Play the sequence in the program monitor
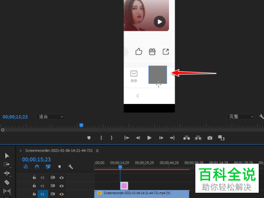Screen dimensions: 264x198 pyautogui.click(x=149, y=138)
